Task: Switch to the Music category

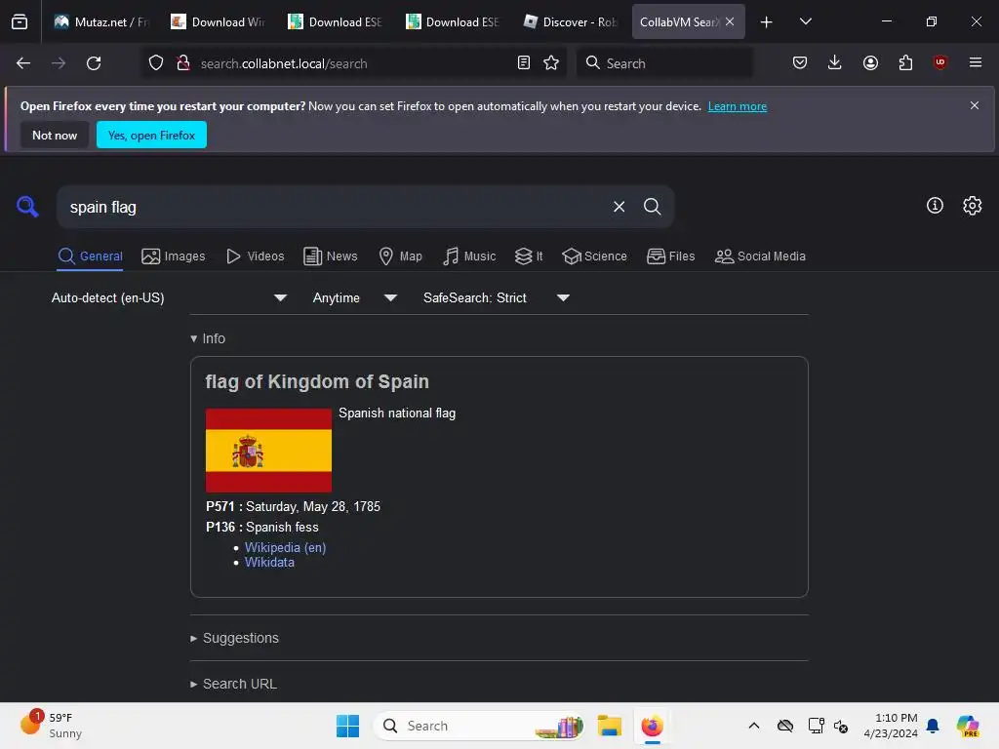Action: 469,256
